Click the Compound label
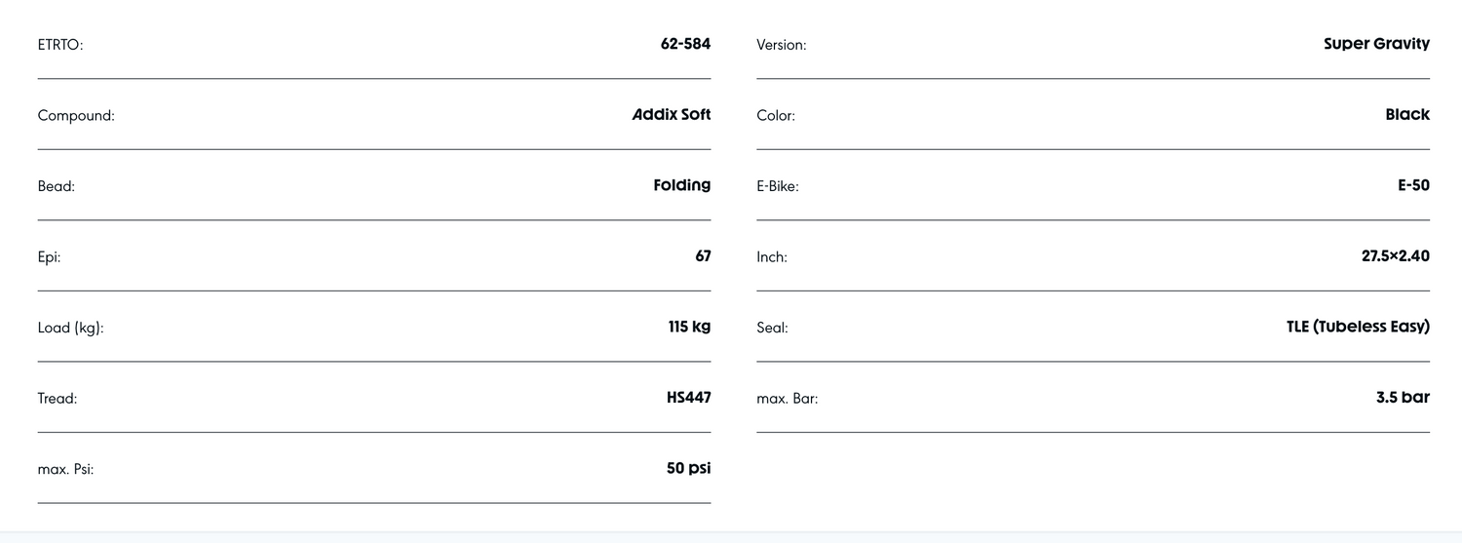The width and height of the screenshot is (1462, 543). [x=76, y=116]
